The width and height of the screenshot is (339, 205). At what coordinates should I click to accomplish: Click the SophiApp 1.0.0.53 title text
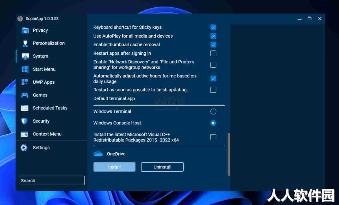[42, 19]
